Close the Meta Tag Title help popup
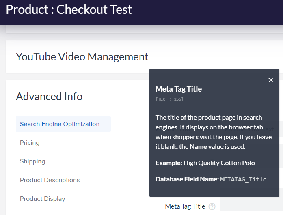 (x=271, y=80)
